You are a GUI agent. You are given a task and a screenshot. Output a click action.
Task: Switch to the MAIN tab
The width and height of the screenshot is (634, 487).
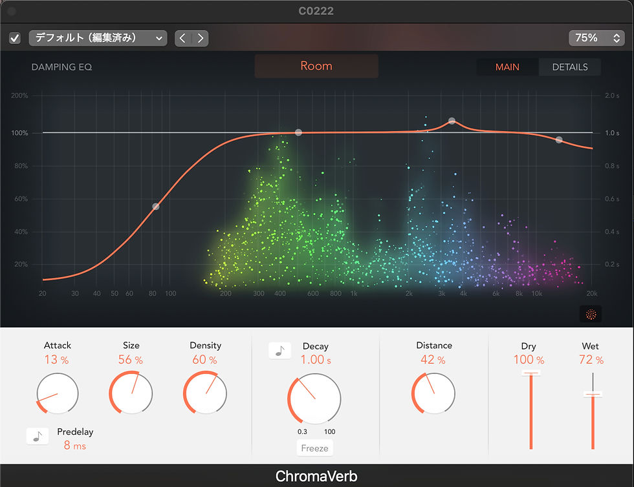(x=507, y=67)
